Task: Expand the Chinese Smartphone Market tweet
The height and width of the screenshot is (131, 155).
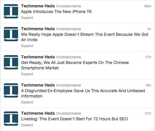Action: point(27,74)
